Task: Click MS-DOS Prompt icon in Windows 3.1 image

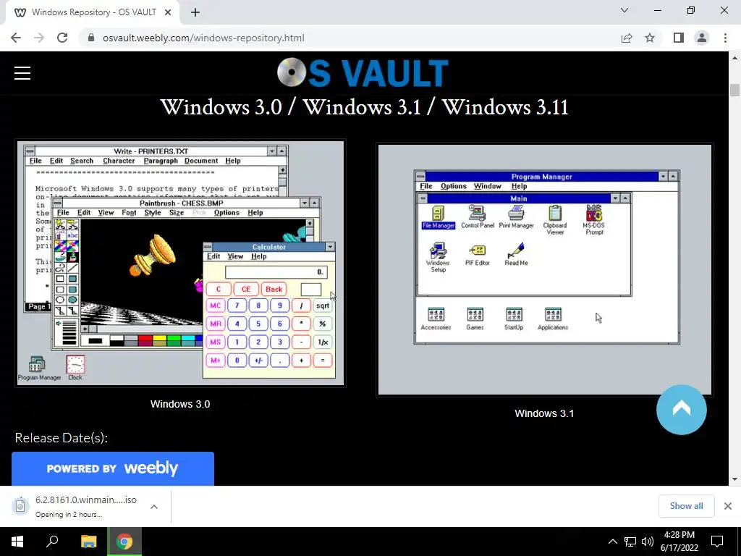Action: [593, 220]
